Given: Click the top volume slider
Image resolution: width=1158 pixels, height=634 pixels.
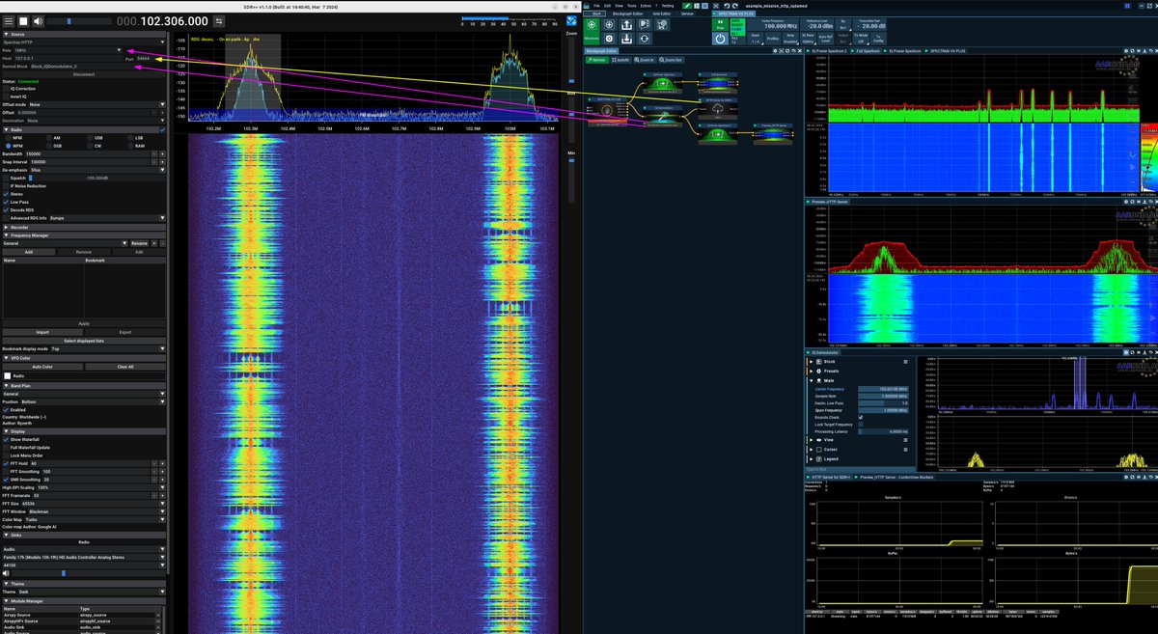Looking at the screenshot, I should [x=79, y=21].
